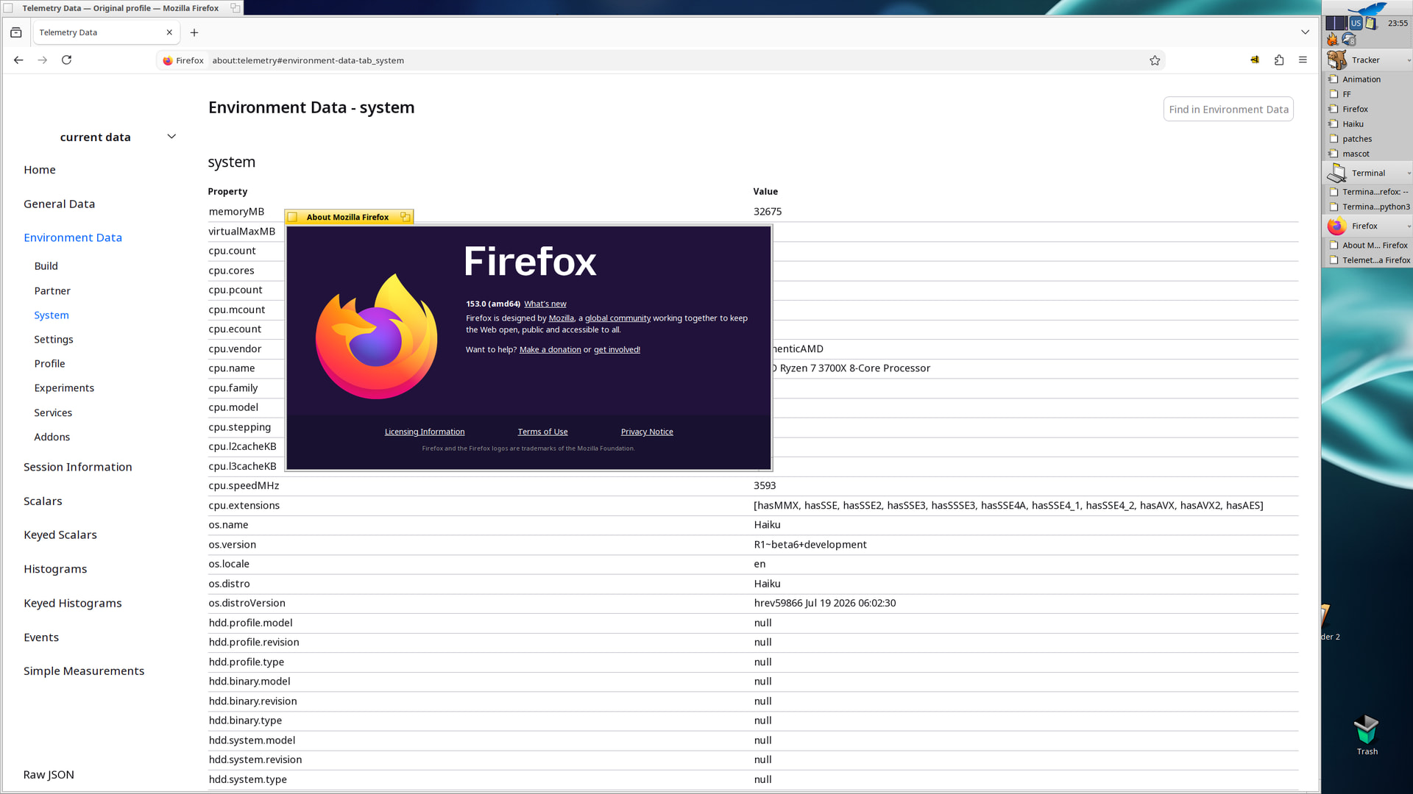
Task: Click the Firefox identity icon in address bar
Action: [x=183, y=60]
